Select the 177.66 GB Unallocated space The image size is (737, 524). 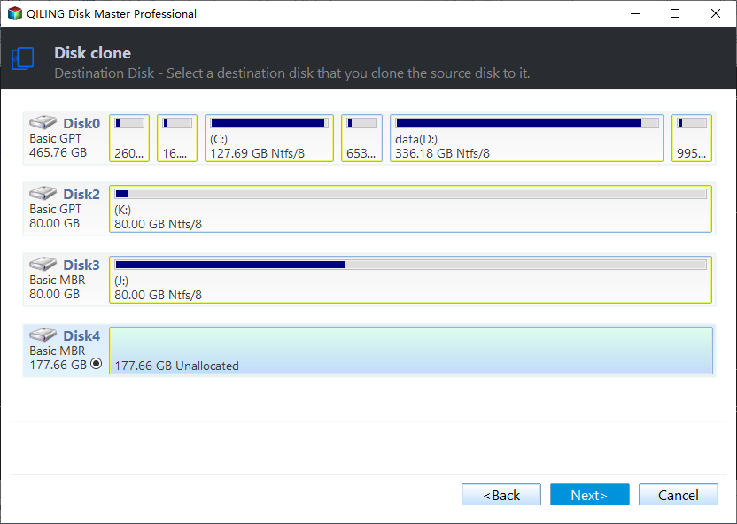[410, 351]
